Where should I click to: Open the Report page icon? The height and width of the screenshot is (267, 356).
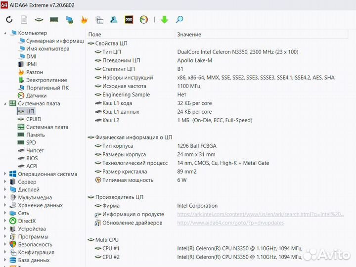24,19
